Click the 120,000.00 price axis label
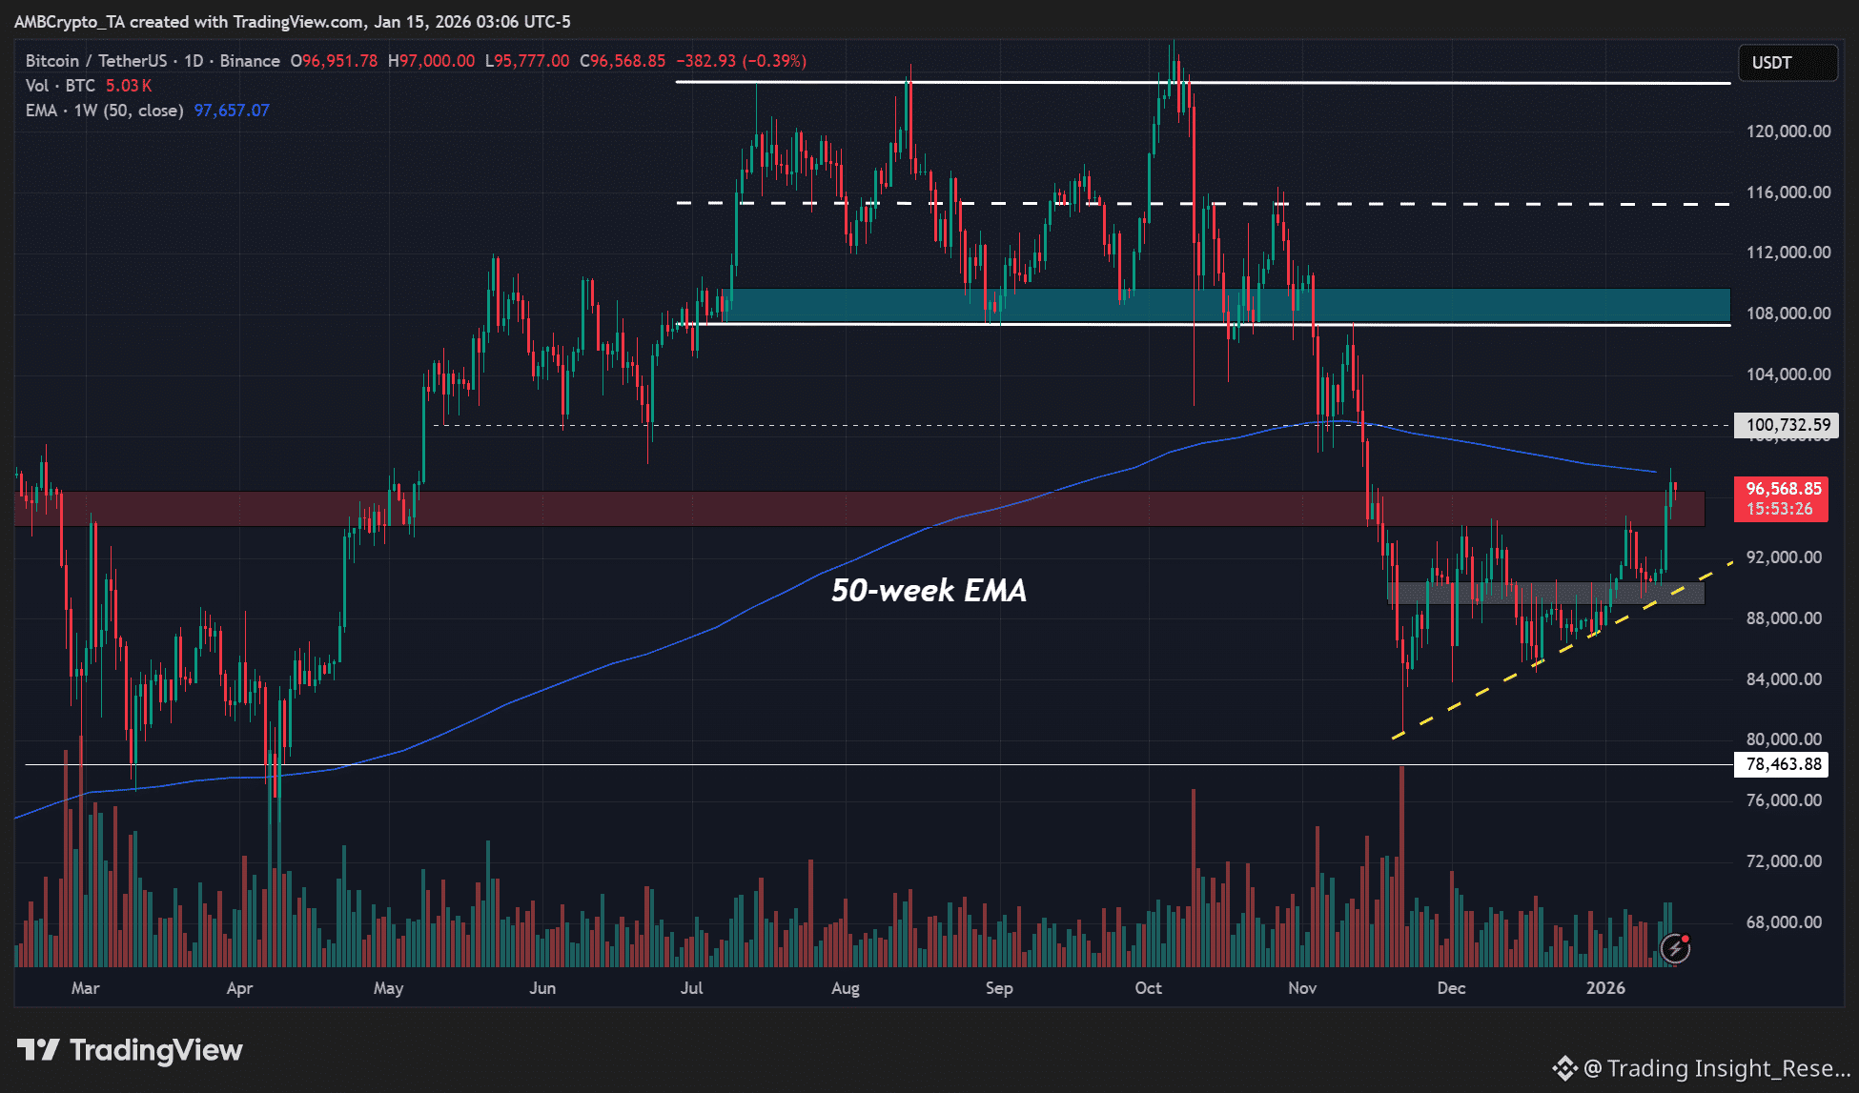This screenshot has width=1859, height=1093. [1787, 132]
